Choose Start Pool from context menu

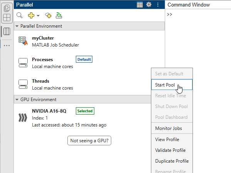172,85
